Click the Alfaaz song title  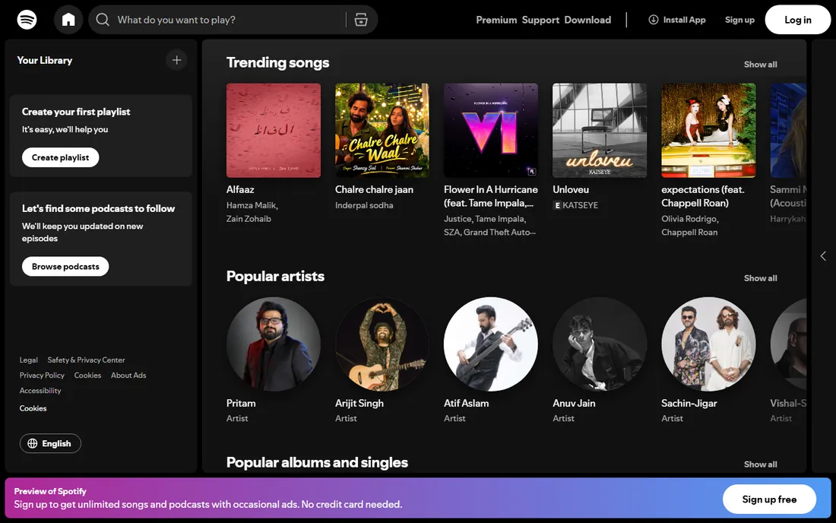(240, 189)
